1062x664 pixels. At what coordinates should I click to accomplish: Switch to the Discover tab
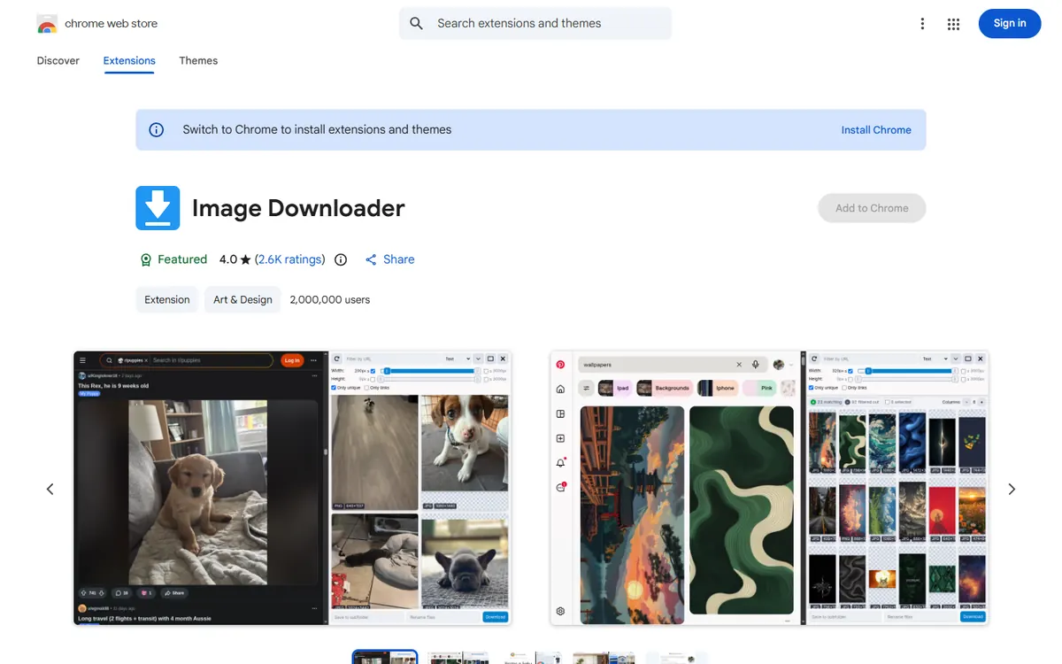tap(58, 61)
